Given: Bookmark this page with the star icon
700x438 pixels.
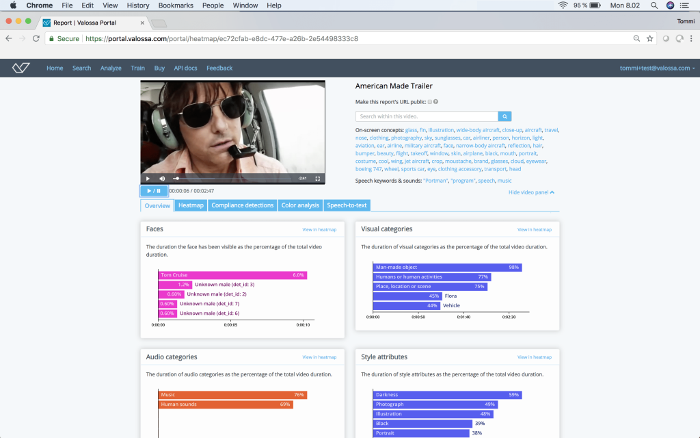Looking at the screenshot, I should click(650, 38).
